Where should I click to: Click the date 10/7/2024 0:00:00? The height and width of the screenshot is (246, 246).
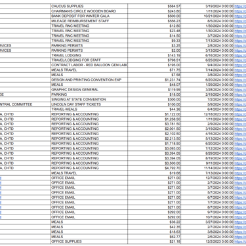click(x=220, y=217)
